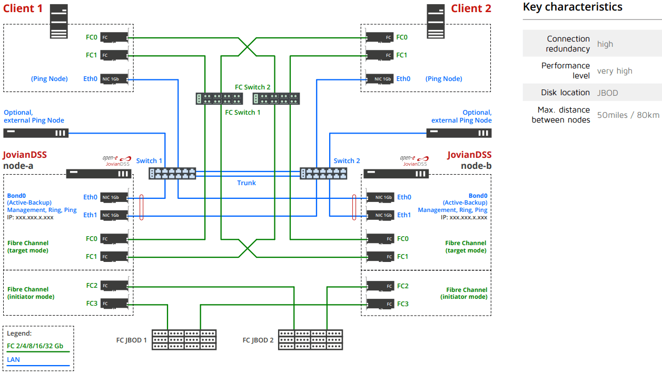
Task: Click node-b's "Fibre Channel (initiator mode)" label
Action: pyautogui.click(x=464, y=294)
